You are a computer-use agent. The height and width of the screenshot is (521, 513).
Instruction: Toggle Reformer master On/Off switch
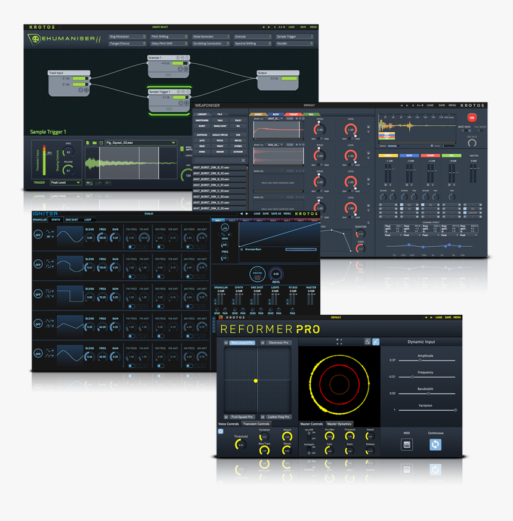309,435
